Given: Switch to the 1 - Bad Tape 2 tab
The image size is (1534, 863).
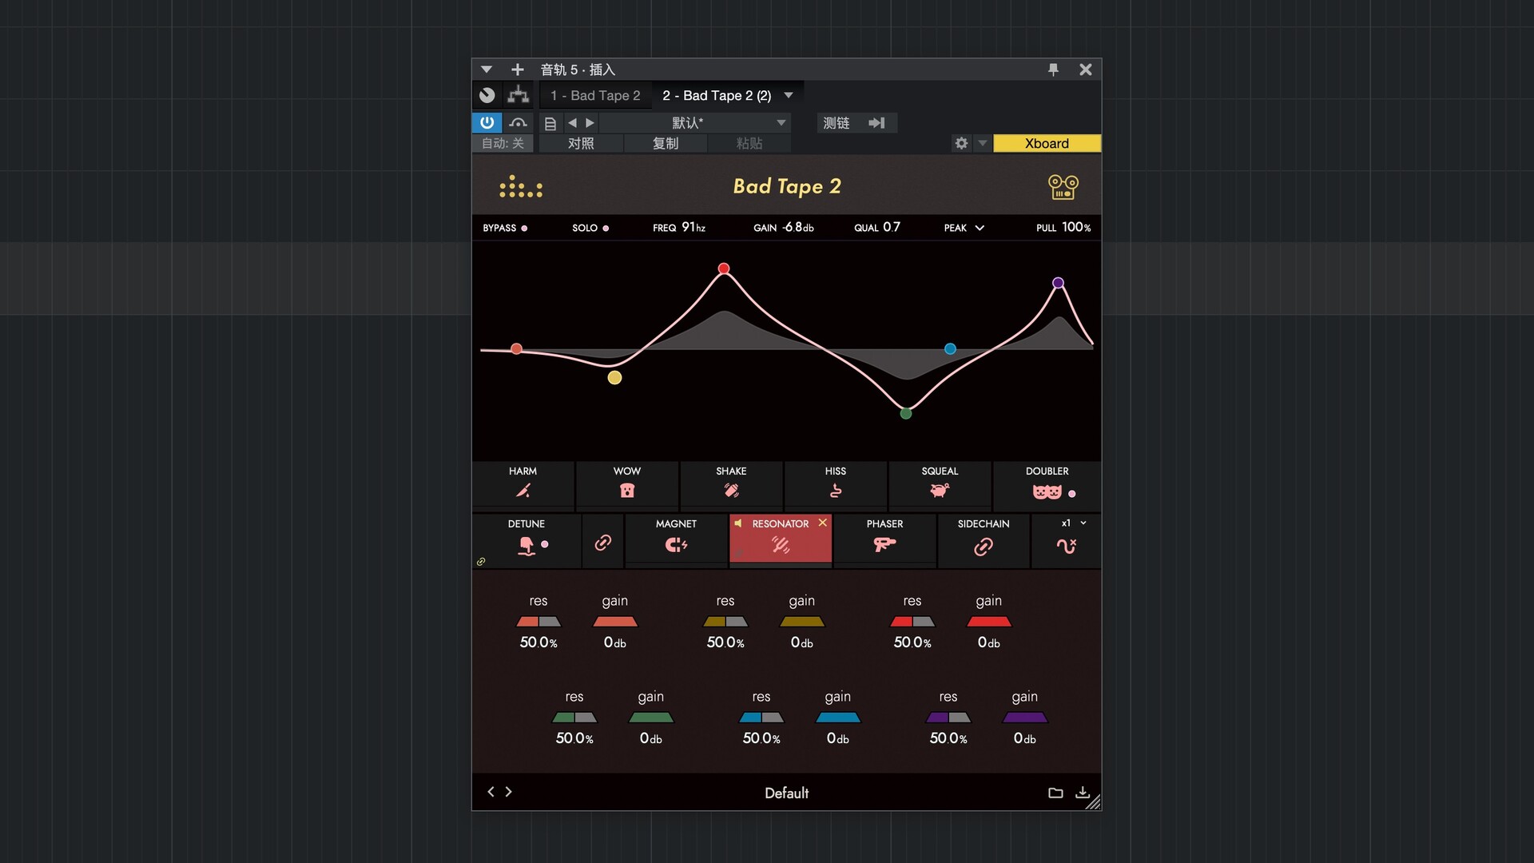Looking at the screenshot, I should click(x=595, y=95).
